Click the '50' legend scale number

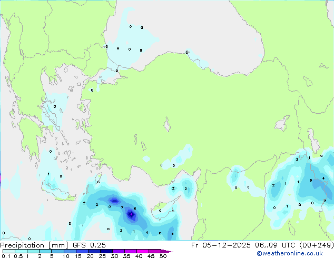pyautogui.click(x=163, y=256)
